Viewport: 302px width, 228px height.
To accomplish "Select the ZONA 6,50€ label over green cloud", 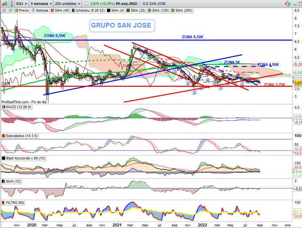I will (x=55, y=36).
